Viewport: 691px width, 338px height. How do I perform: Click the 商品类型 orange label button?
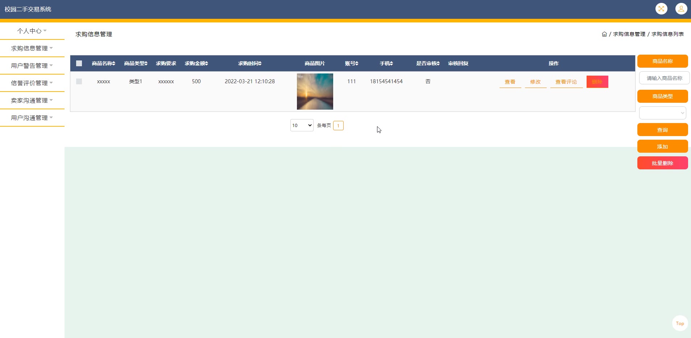pyautogui.click(x=662, y=96)
